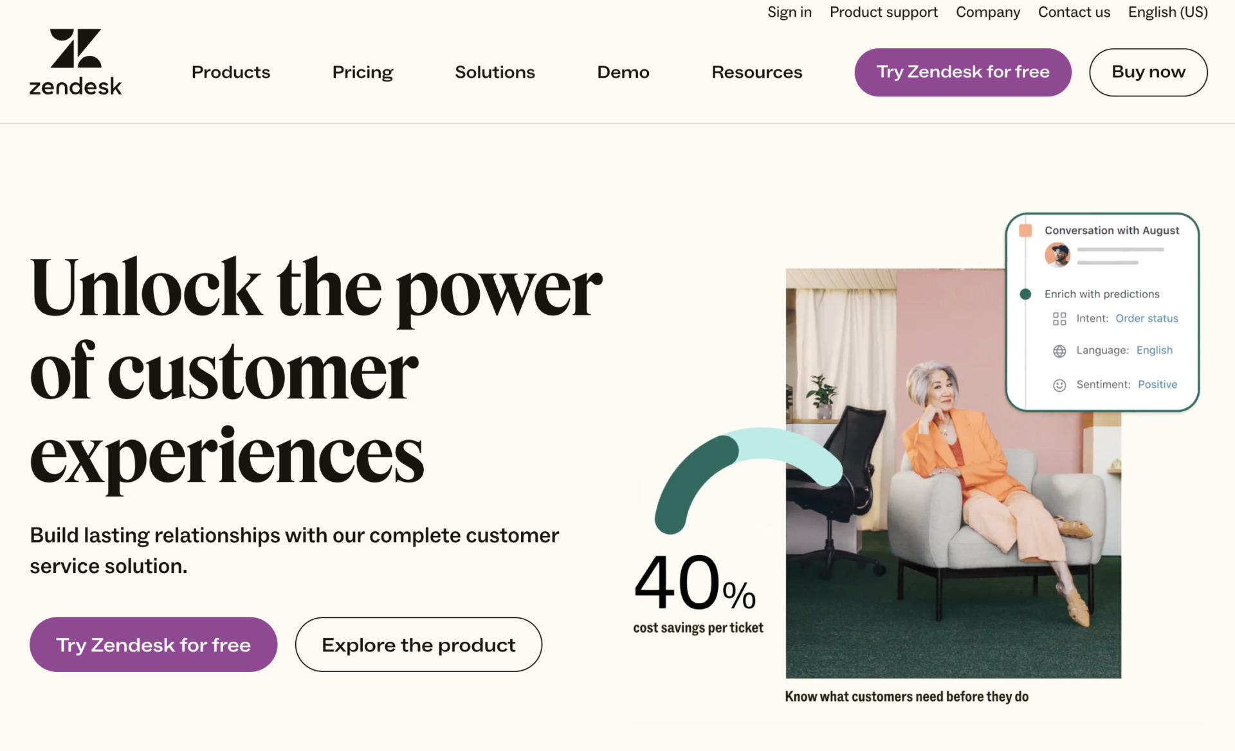Click the orange square conversation icon
This screenshot has height=751, width=1235.
1025,231
